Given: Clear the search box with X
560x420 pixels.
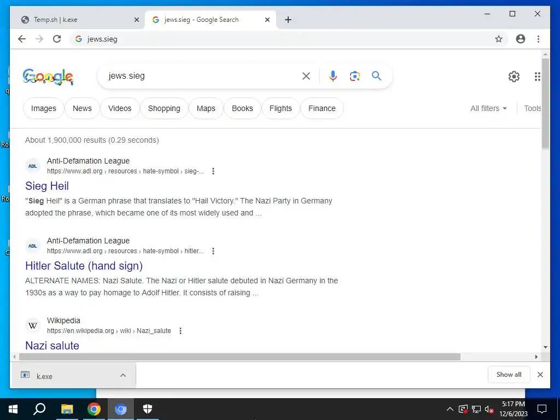Looking at the screenshot, I should 306,75.
